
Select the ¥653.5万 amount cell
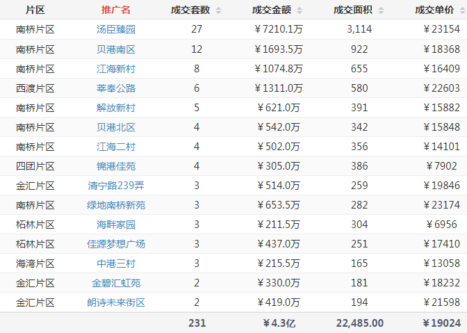pyautogui.click(x=279, y=205)
